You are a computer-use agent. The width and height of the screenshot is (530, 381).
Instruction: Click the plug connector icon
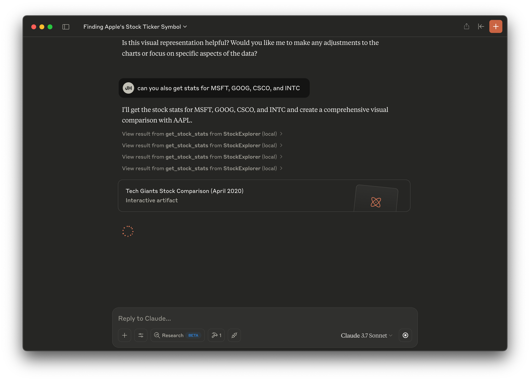point(234,335)
